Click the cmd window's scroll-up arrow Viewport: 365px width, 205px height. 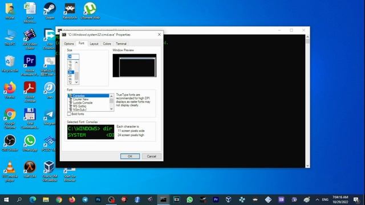click(307, 36)
